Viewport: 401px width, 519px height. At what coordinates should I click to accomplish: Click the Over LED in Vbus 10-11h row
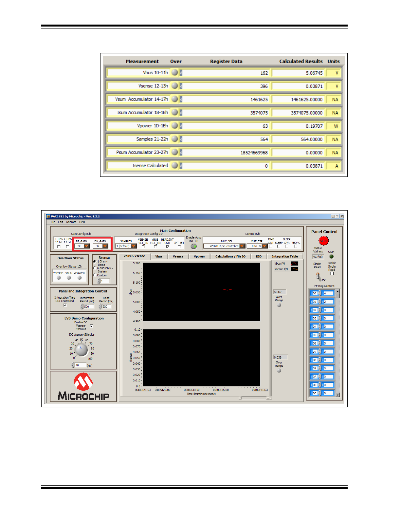(175, 72)
